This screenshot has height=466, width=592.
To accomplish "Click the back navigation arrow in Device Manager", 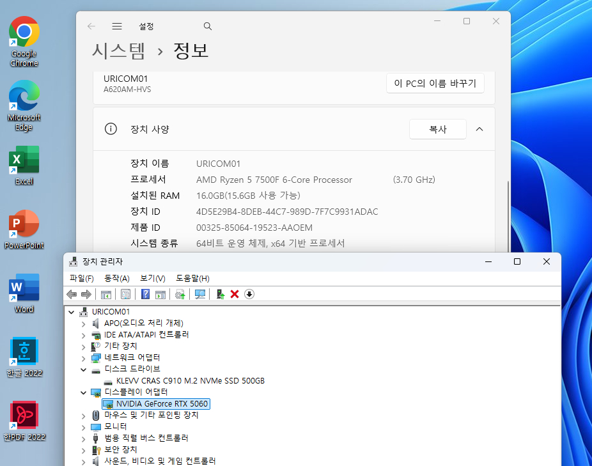I will pos(72,294).
